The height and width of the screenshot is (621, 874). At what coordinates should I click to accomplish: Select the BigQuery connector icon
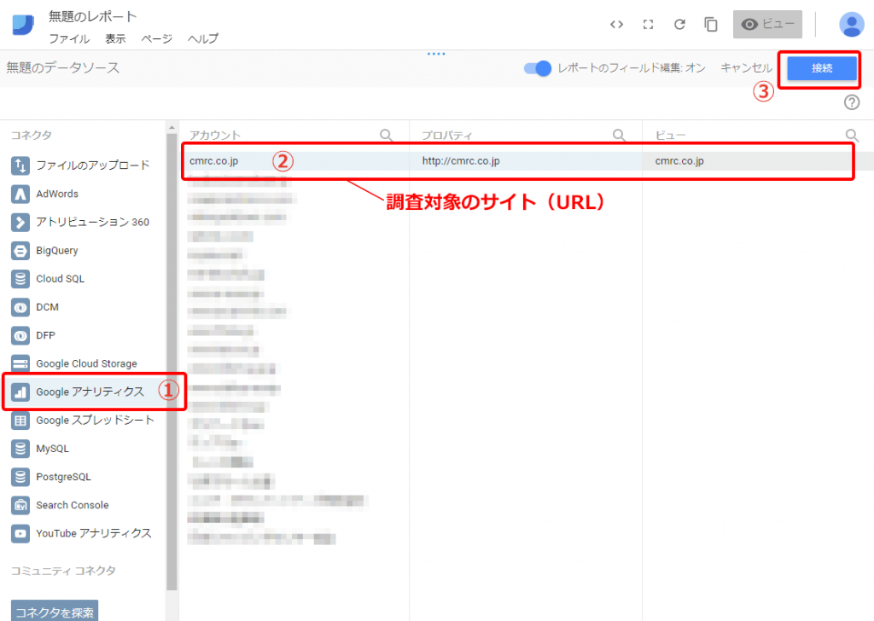coord(20,251)
